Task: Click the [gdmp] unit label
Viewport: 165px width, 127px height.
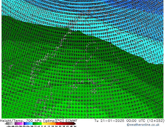Action: pyautogui.click(x=49, y=121)
